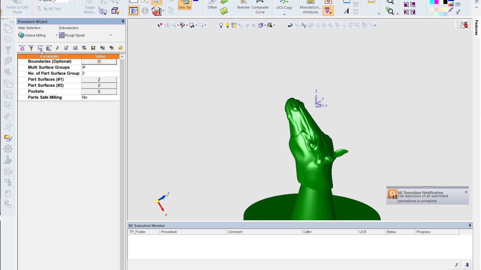Close the NC Execution Notification popup
This screenshot has width=481, height=270.
[x=466, y=192]
